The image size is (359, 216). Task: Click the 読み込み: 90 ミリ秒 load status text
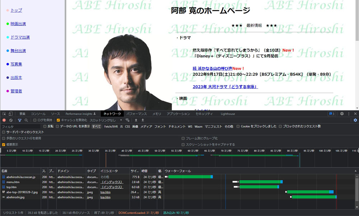coord(176,213)
